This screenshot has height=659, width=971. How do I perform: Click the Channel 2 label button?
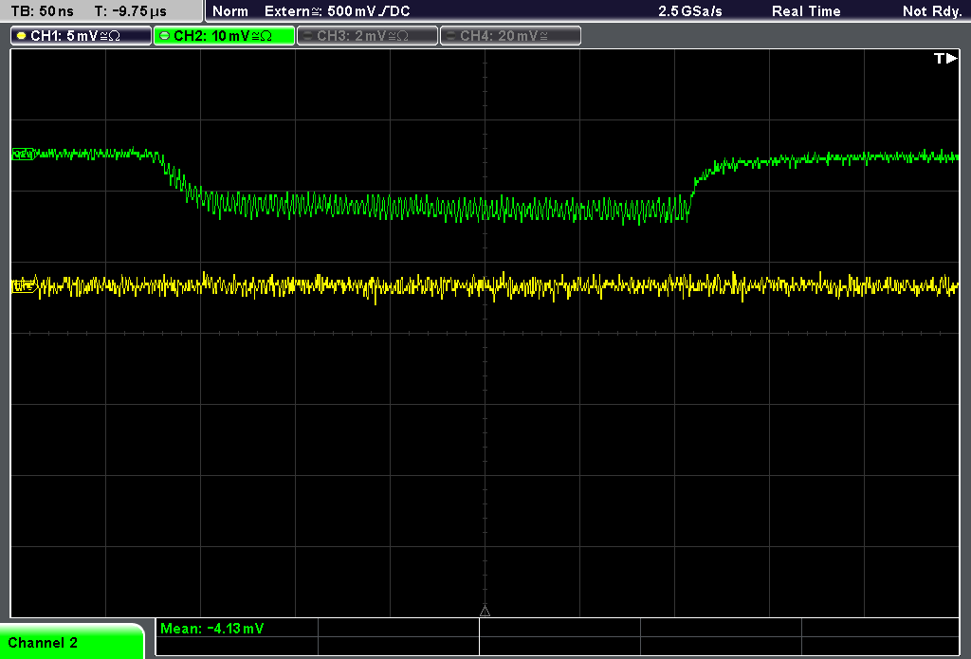(x=71, y=642)
